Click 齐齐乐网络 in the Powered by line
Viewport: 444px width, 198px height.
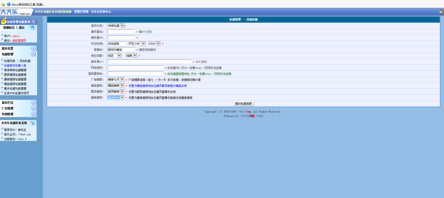click(x=248, y=116)
